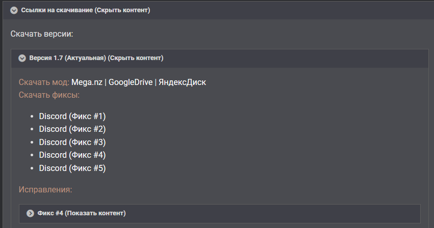The image size is (434, 228).
Task: Open the GoogleDrive download link
Action: point(131,82)
